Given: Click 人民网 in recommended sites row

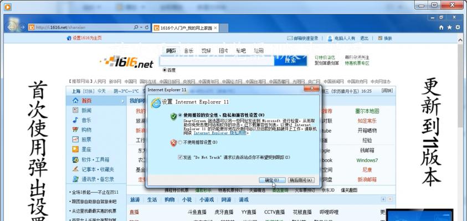Looking at the screenshot, I should 100,81.
